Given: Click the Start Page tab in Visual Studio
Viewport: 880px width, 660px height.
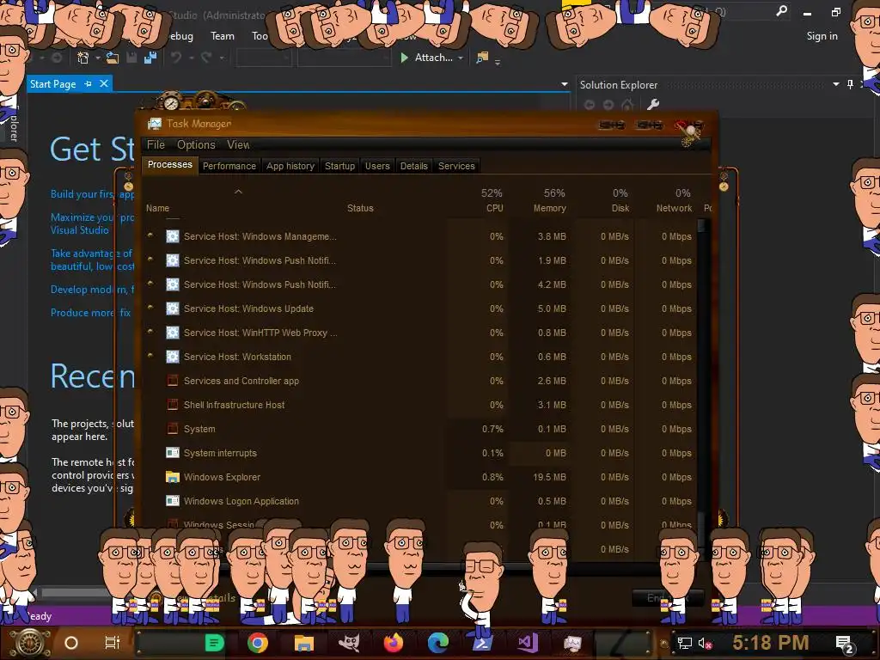Looking at the screenshot, I should click(52, 84).
